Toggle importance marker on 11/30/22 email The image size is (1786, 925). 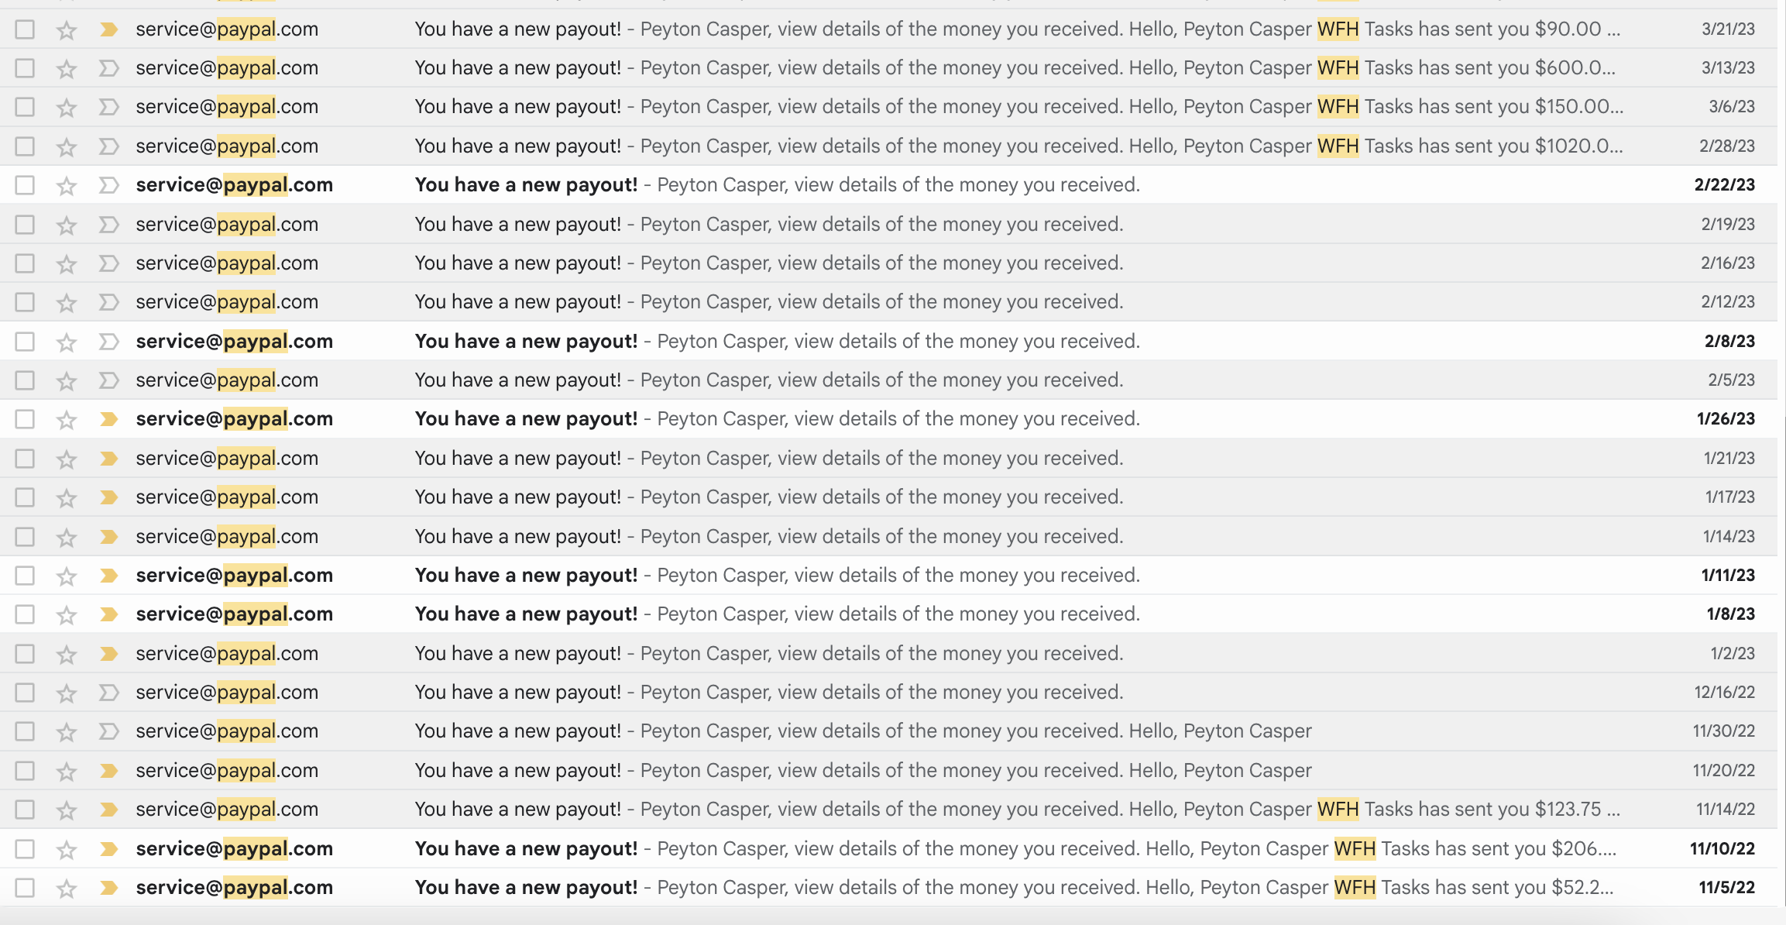pos(108,731)
